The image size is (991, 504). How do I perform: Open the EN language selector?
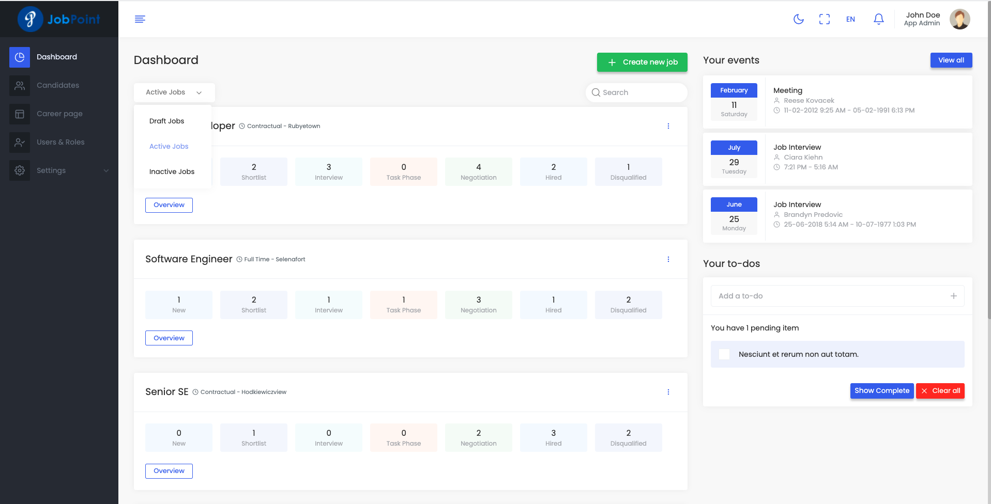point(850,19)
